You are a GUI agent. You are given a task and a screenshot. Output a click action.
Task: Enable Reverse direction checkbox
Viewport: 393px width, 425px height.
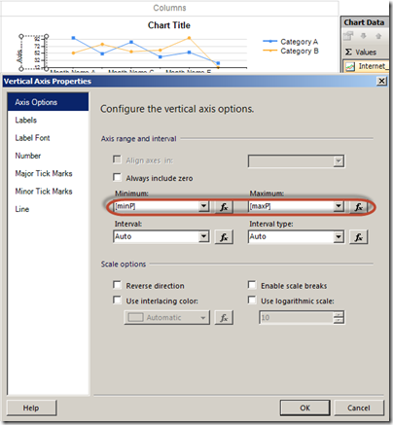(117, 285)
